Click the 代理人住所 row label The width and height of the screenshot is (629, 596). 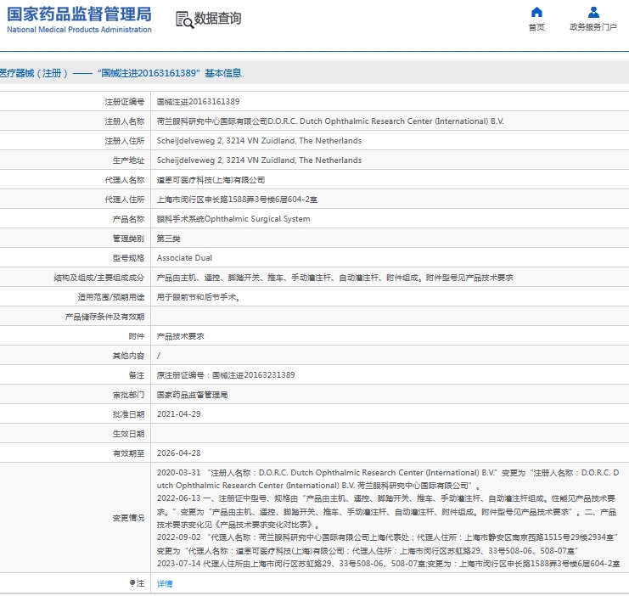[125, 200]
